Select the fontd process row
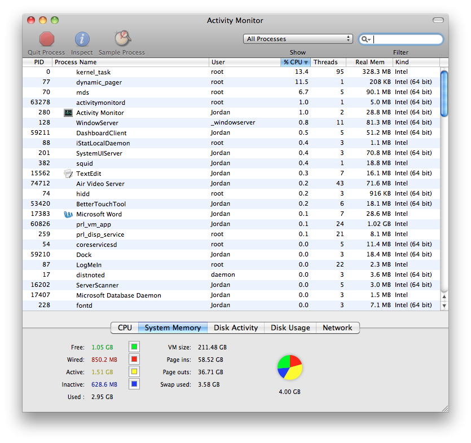The image size is (471, 443). point(231,305)
